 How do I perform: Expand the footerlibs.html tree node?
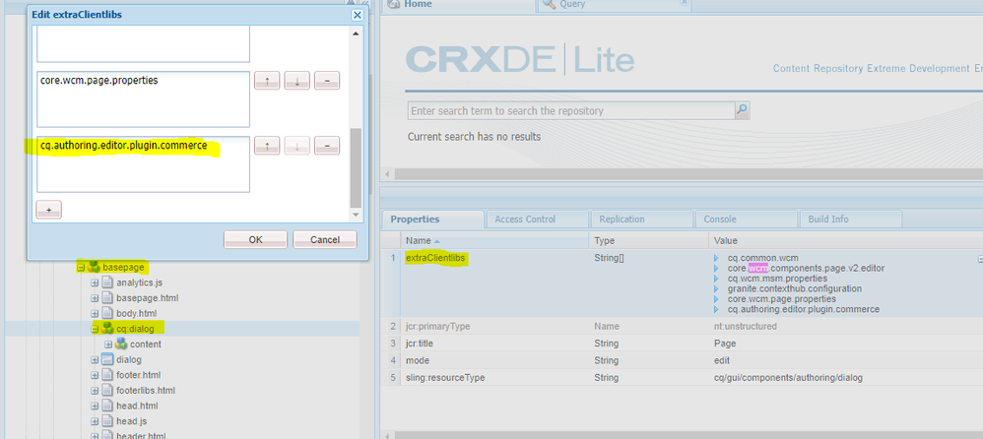(95, 390)
